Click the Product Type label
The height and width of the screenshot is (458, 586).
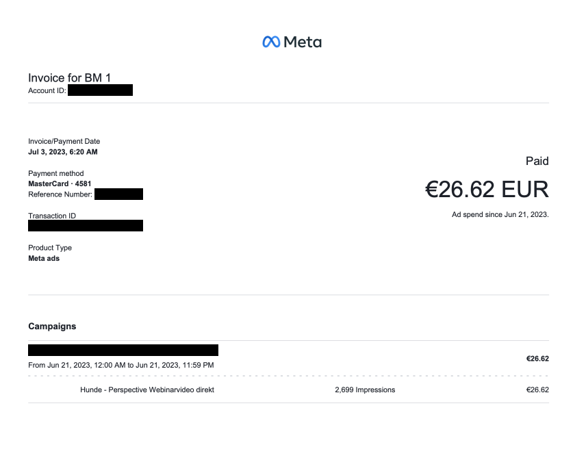tap(50, 248)
